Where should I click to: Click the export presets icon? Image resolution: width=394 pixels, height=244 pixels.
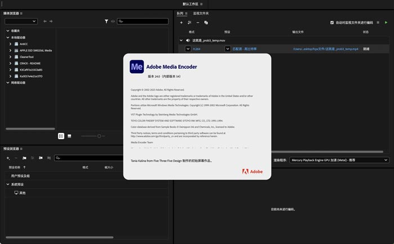coord(49,158)
